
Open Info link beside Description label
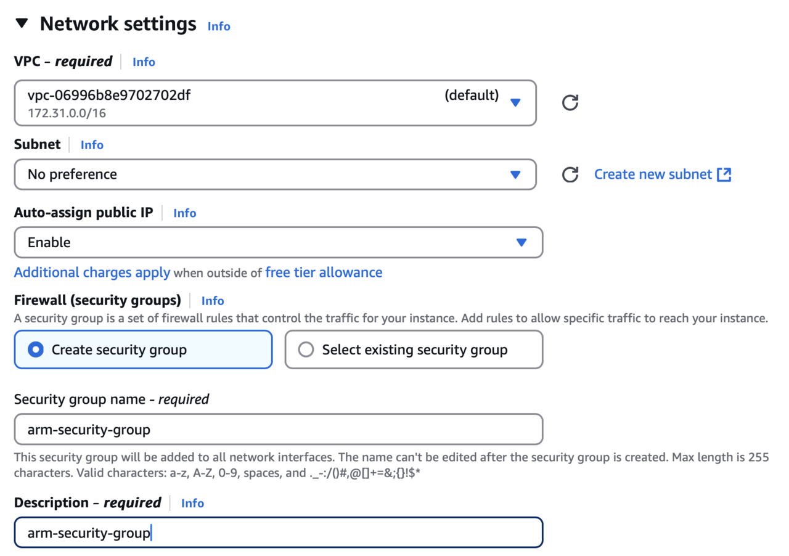click(192, 503)
